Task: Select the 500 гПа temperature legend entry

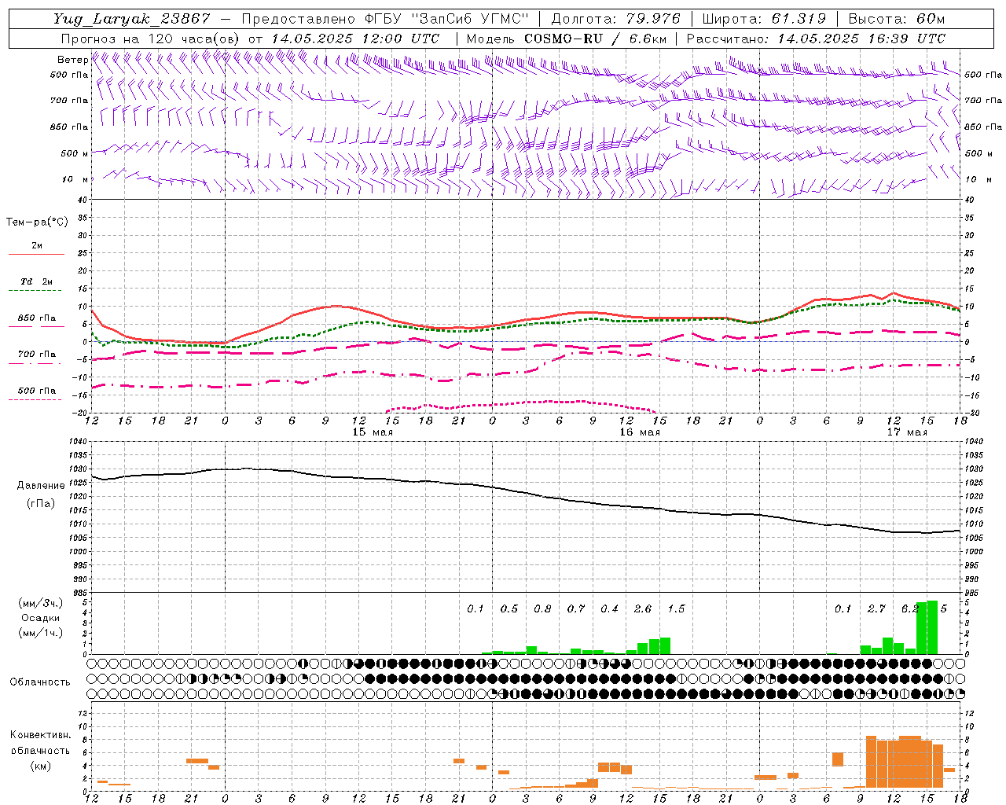Action: [x=36, y=391]
